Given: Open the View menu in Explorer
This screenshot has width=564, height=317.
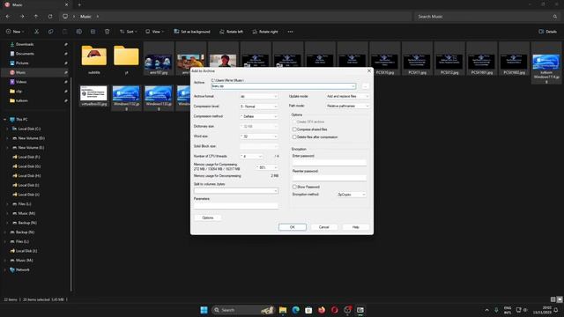Looking at the screenshot, I should (x=155, y=32).
